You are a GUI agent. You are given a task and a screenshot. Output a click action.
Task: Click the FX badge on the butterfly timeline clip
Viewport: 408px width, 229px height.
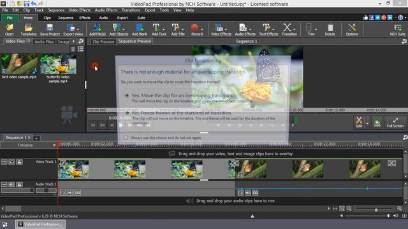coord(62,176)
